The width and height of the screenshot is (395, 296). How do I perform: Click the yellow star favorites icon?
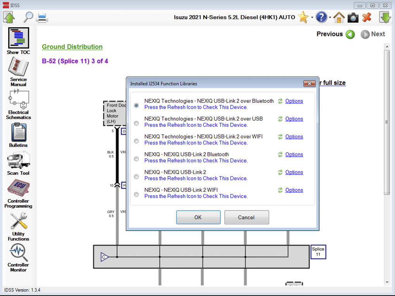303,17
